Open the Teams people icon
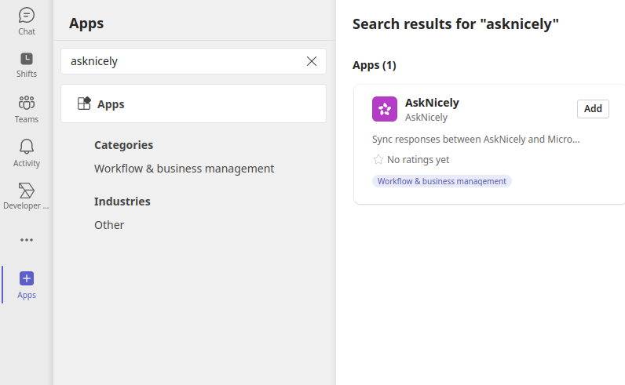This screenshot has height=385, width=625. (27, 103)
